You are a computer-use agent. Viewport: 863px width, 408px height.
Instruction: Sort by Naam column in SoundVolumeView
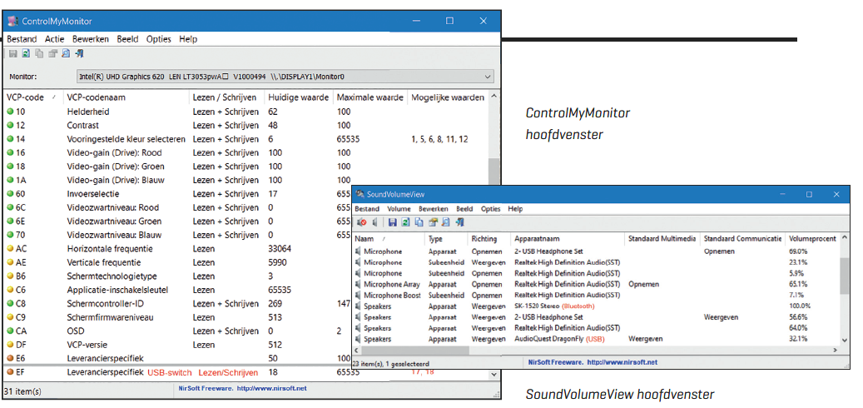tap(389, 239)
